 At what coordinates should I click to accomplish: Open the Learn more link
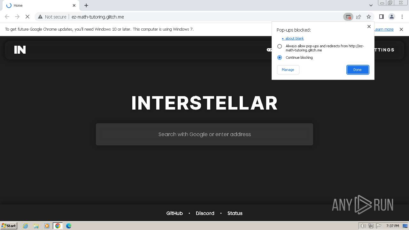click(x=384, y=29)
